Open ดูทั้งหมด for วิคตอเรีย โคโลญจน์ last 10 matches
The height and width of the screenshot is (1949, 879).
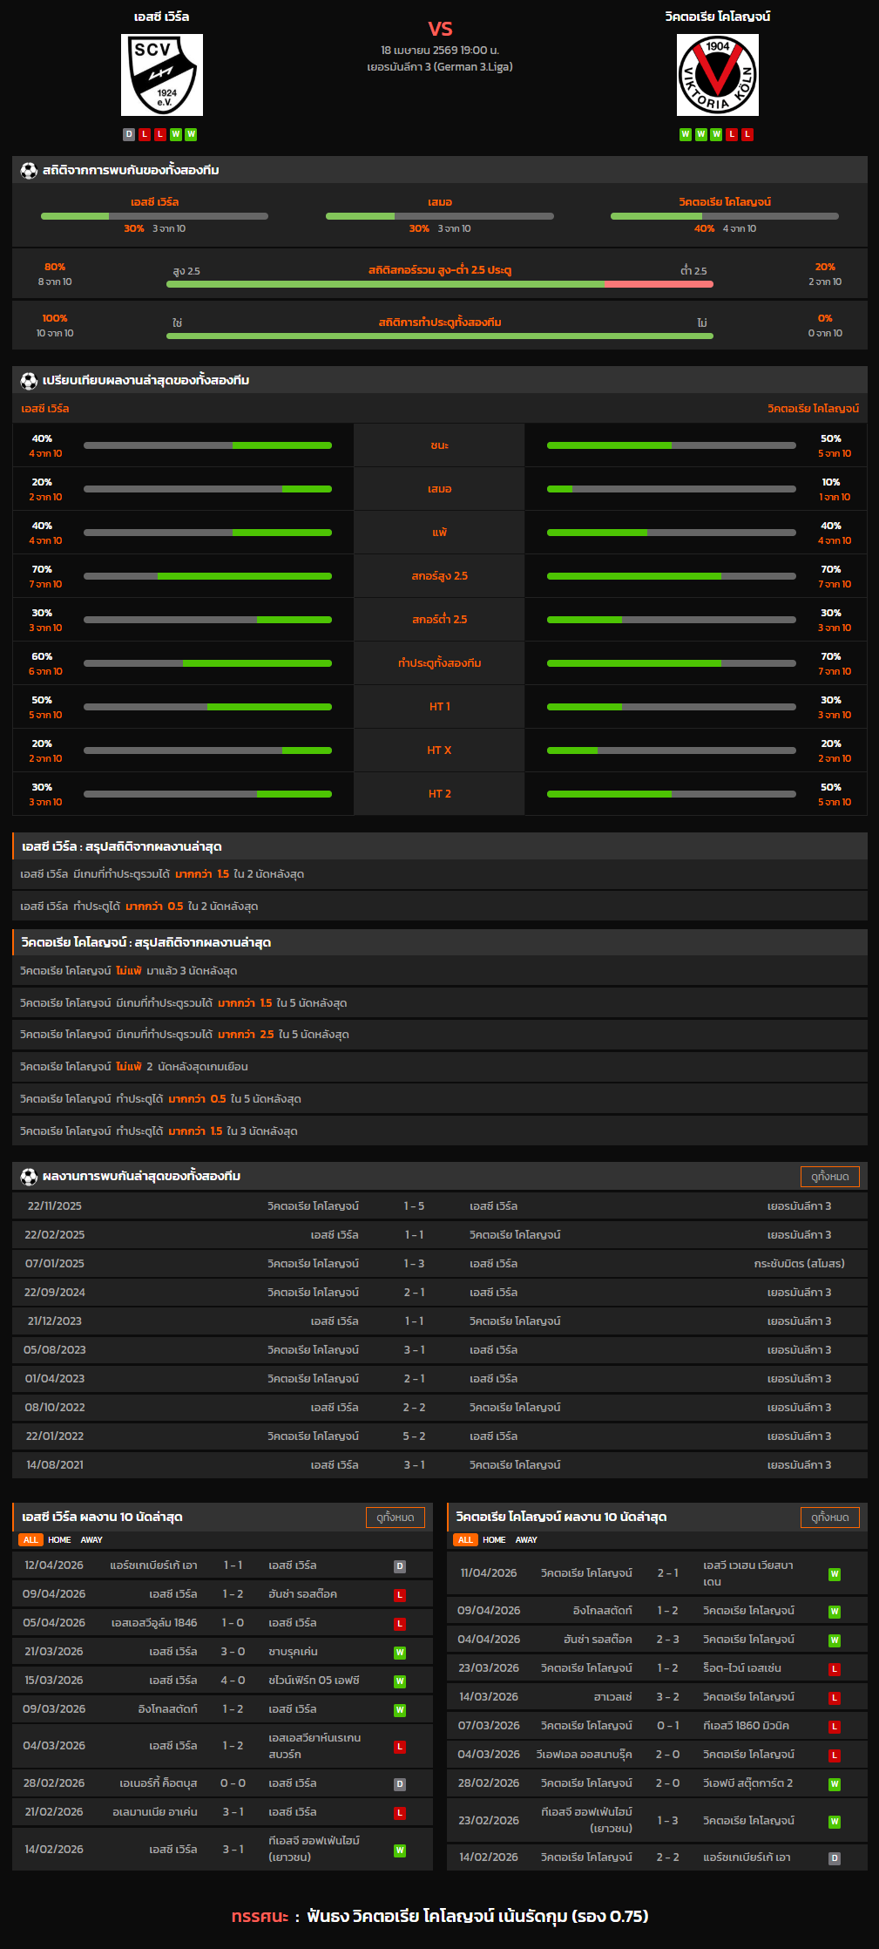point(829,1518)
